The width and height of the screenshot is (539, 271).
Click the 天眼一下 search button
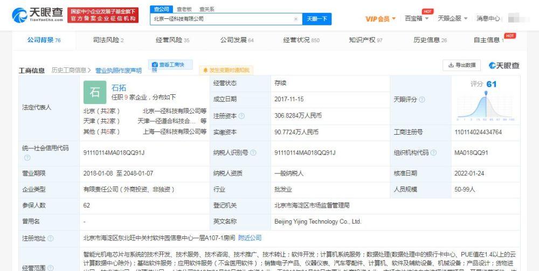coord(316,19)
